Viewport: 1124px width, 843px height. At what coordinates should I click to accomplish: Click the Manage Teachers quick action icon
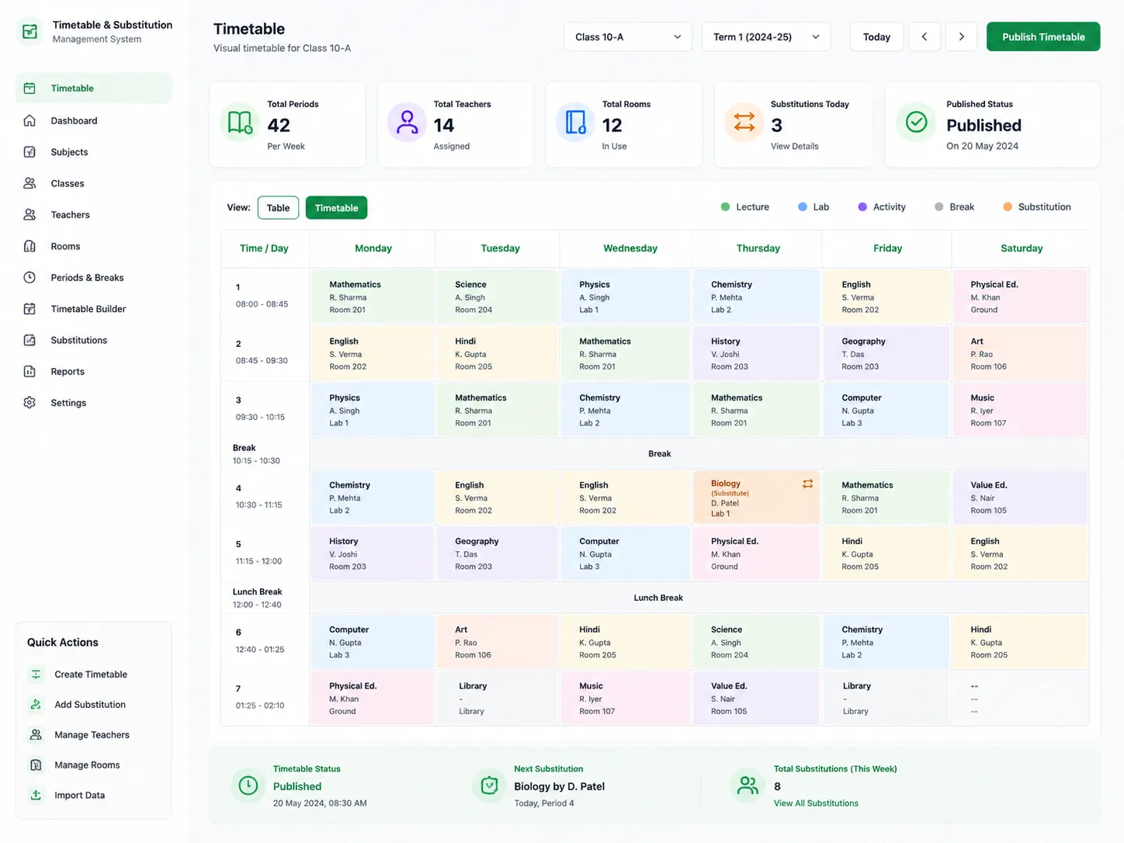pos(36,735)
